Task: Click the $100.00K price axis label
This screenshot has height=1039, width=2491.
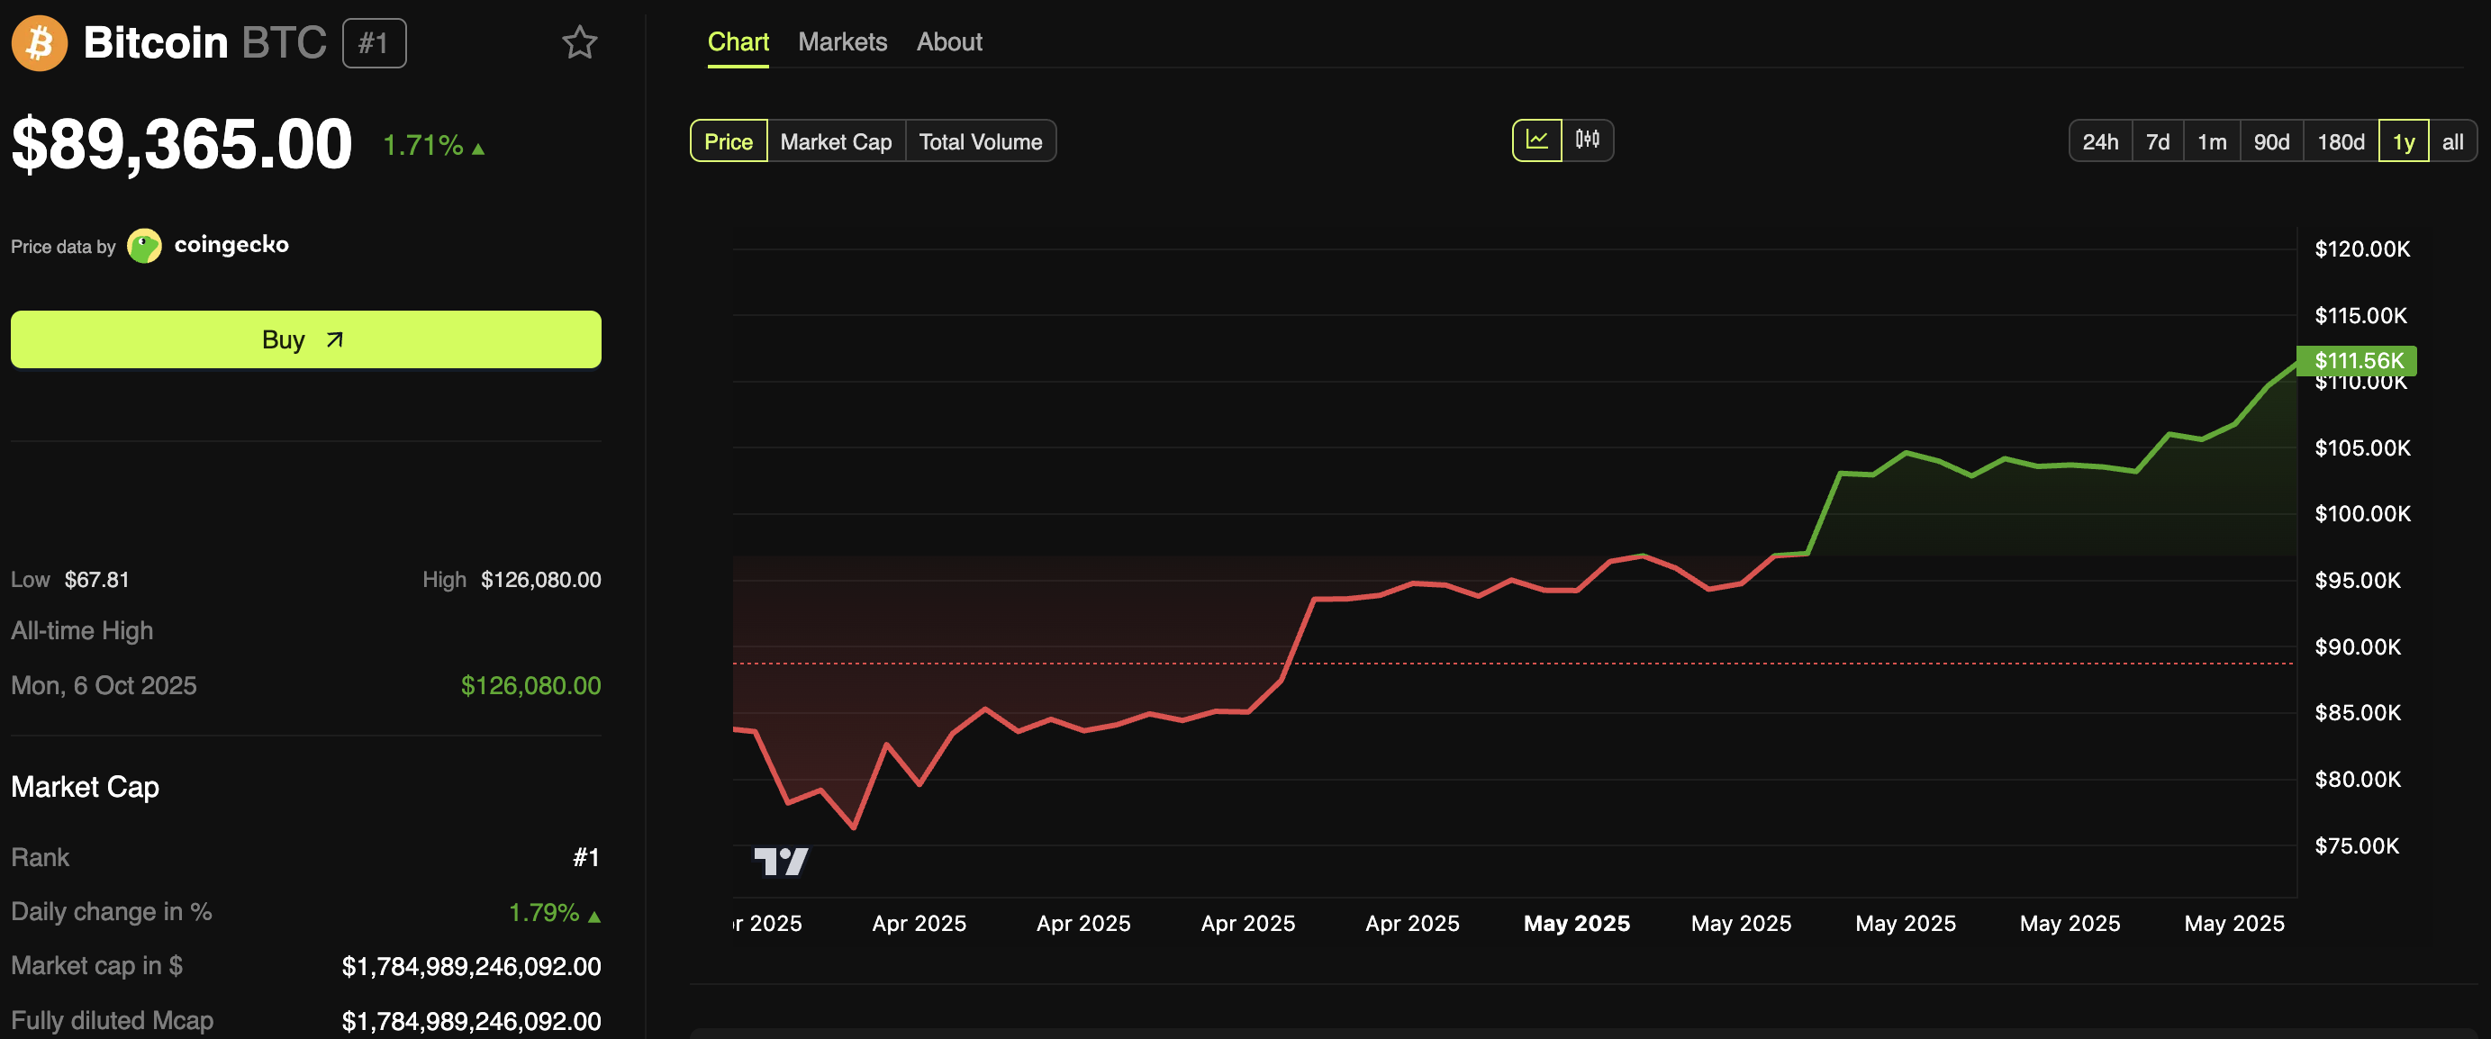Action: tap(2361, 513)
